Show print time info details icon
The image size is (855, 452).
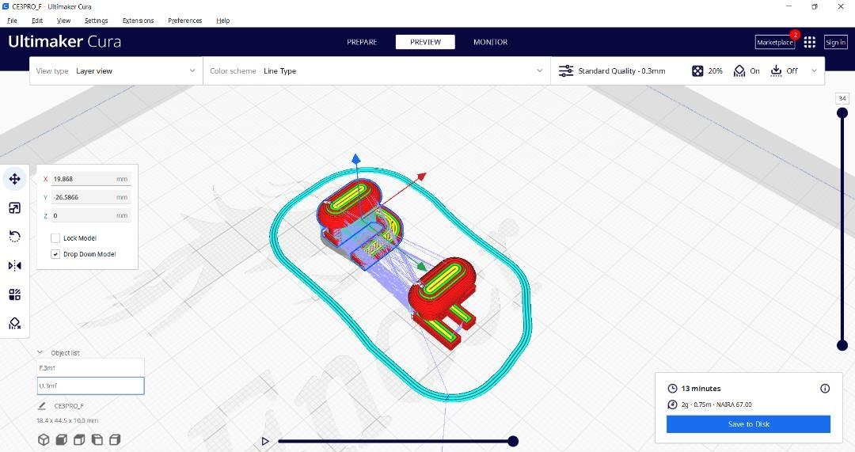(x=825, y=388)
